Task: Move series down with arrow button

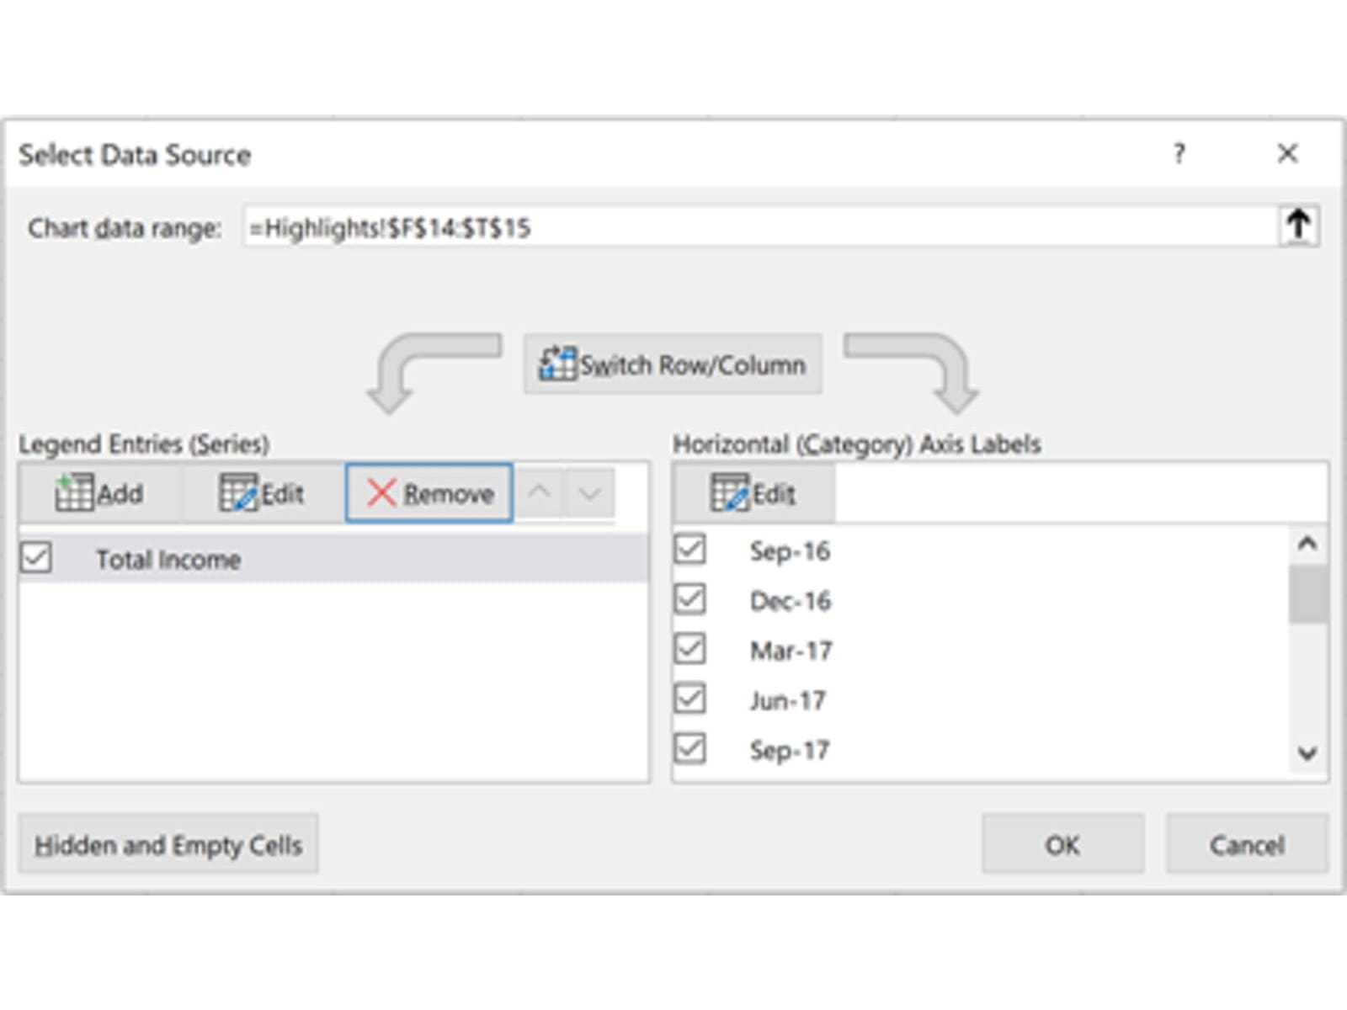Action: [589, 492]
